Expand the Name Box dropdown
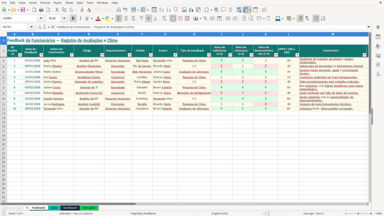The width and height of the screenshot is (384, 216). click(31, 27)
